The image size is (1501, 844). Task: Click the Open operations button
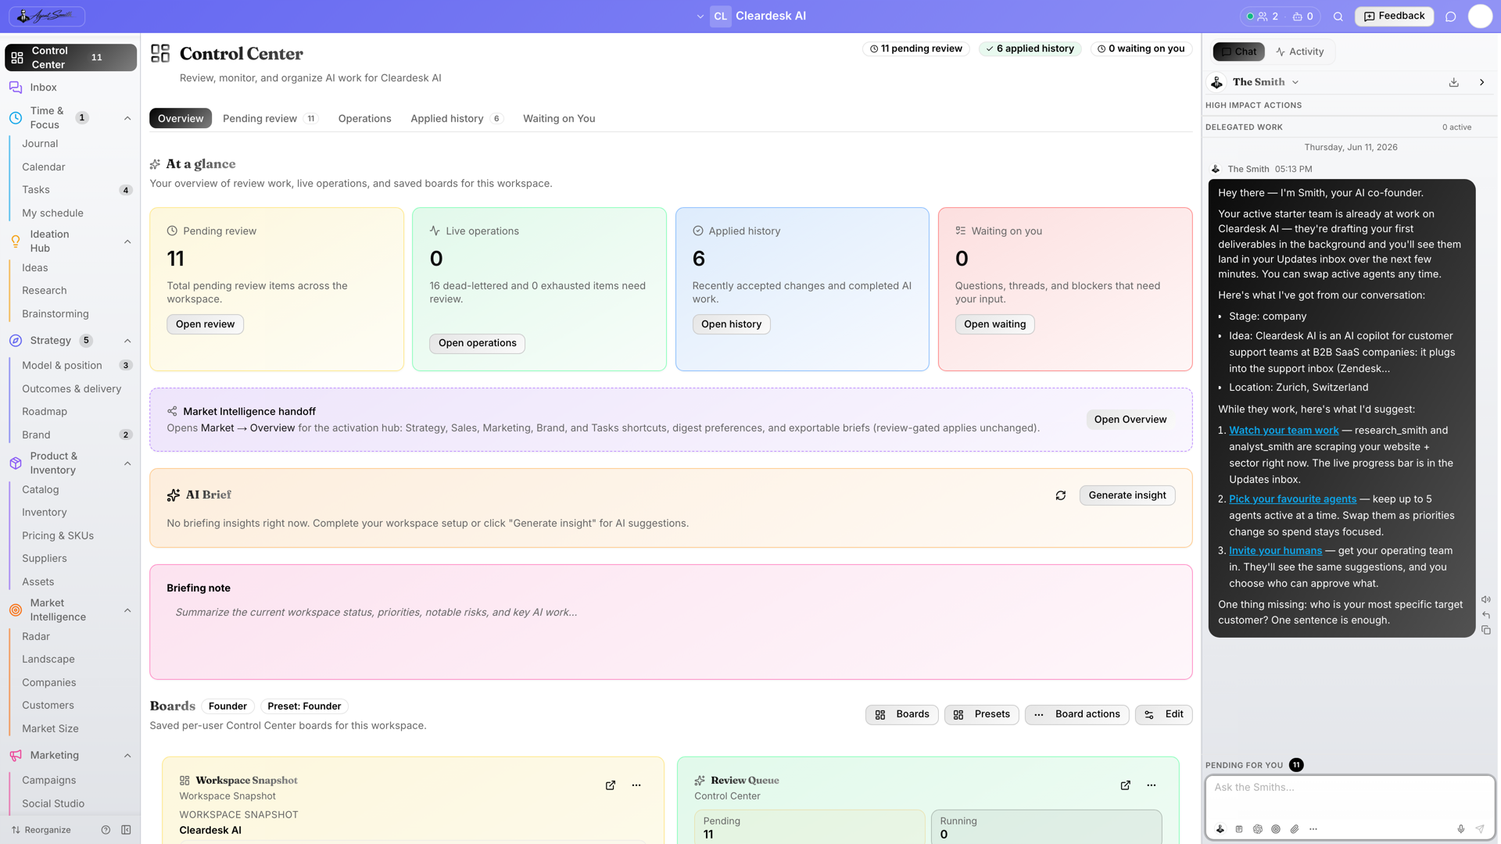tap(477, 343)
